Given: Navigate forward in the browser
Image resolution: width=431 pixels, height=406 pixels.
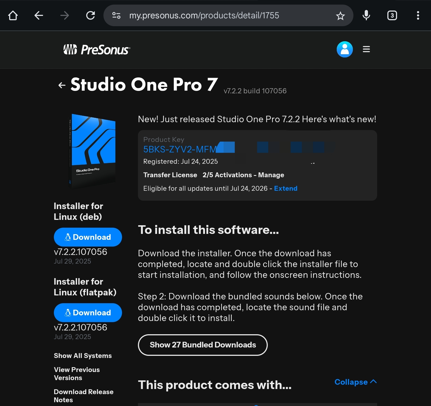Looking at the screenshot, I should click(65, 15).
